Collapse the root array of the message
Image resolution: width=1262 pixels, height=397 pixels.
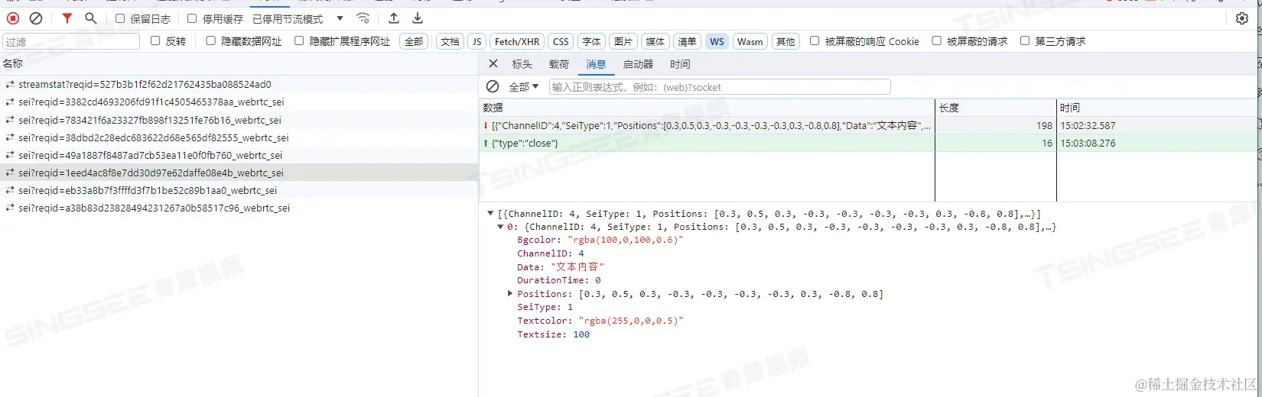(x=490, y=214)
